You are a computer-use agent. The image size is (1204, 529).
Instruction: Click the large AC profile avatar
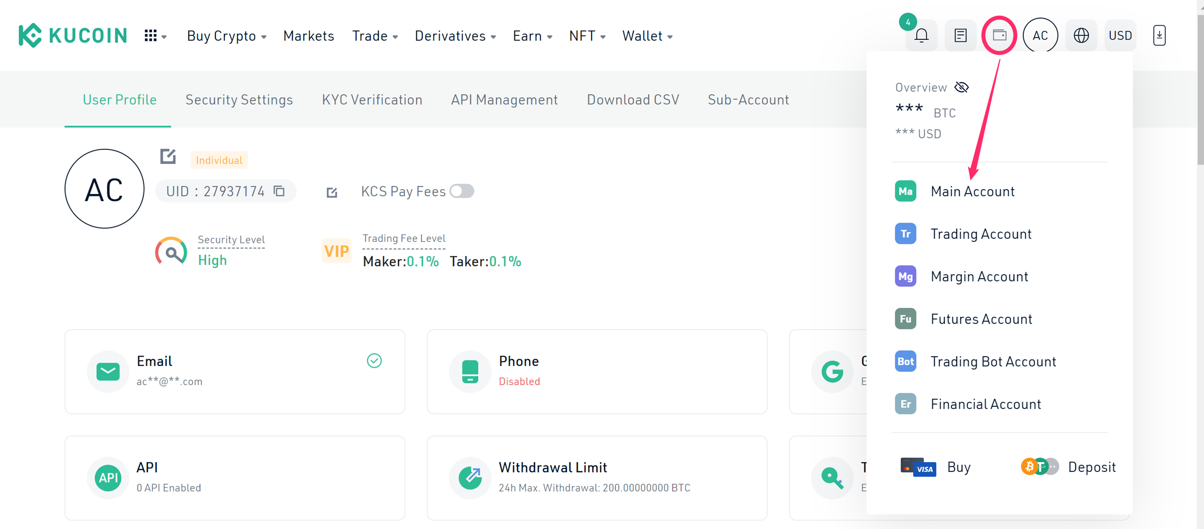(x=105, y=189)
